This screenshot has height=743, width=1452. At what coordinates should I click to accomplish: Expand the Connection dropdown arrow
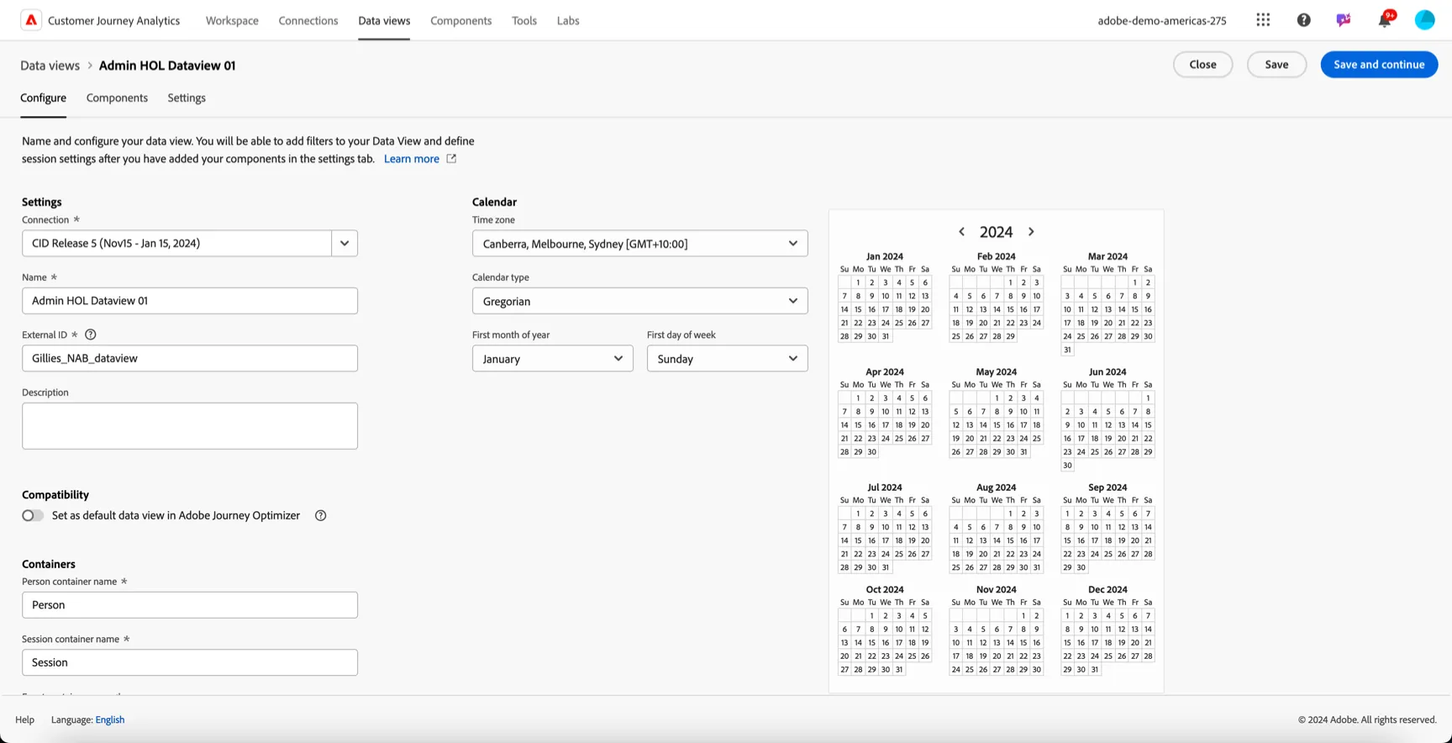(345, 244)
